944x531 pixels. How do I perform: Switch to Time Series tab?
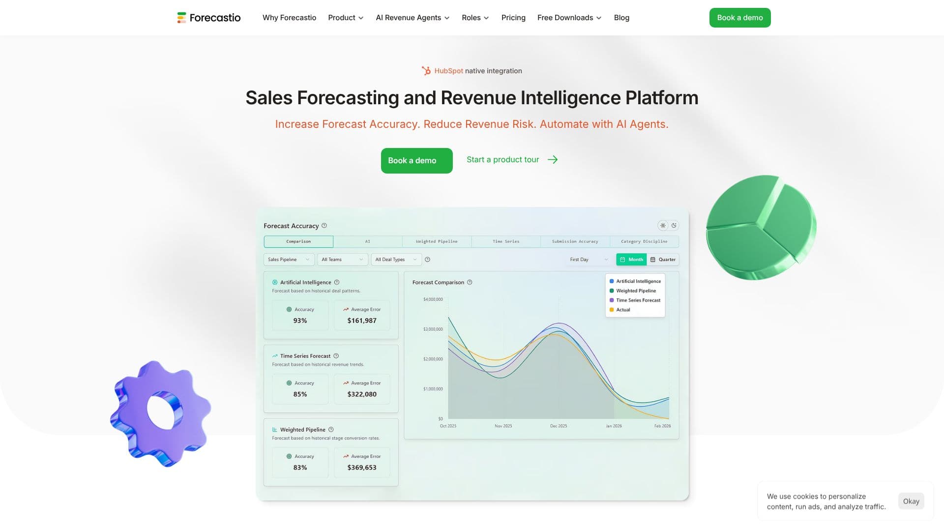click(506, 241)
